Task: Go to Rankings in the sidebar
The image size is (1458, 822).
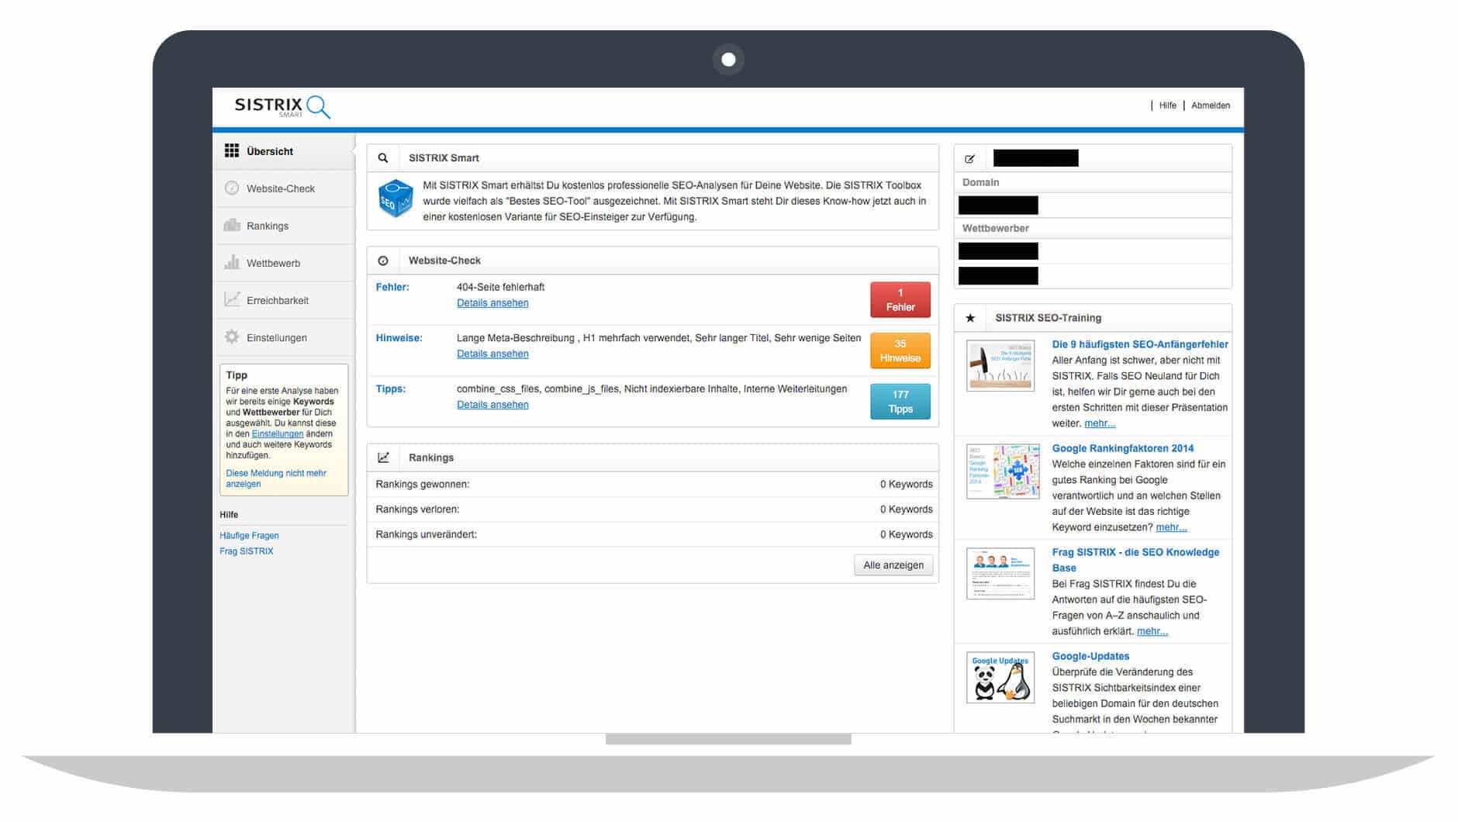Action: [x=284, y=226]
